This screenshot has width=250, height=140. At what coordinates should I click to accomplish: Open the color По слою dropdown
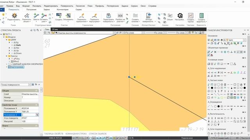pos(143,33)
